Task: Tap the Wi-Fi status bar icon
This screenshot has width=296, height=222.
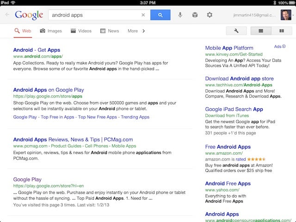Action: 13,2
